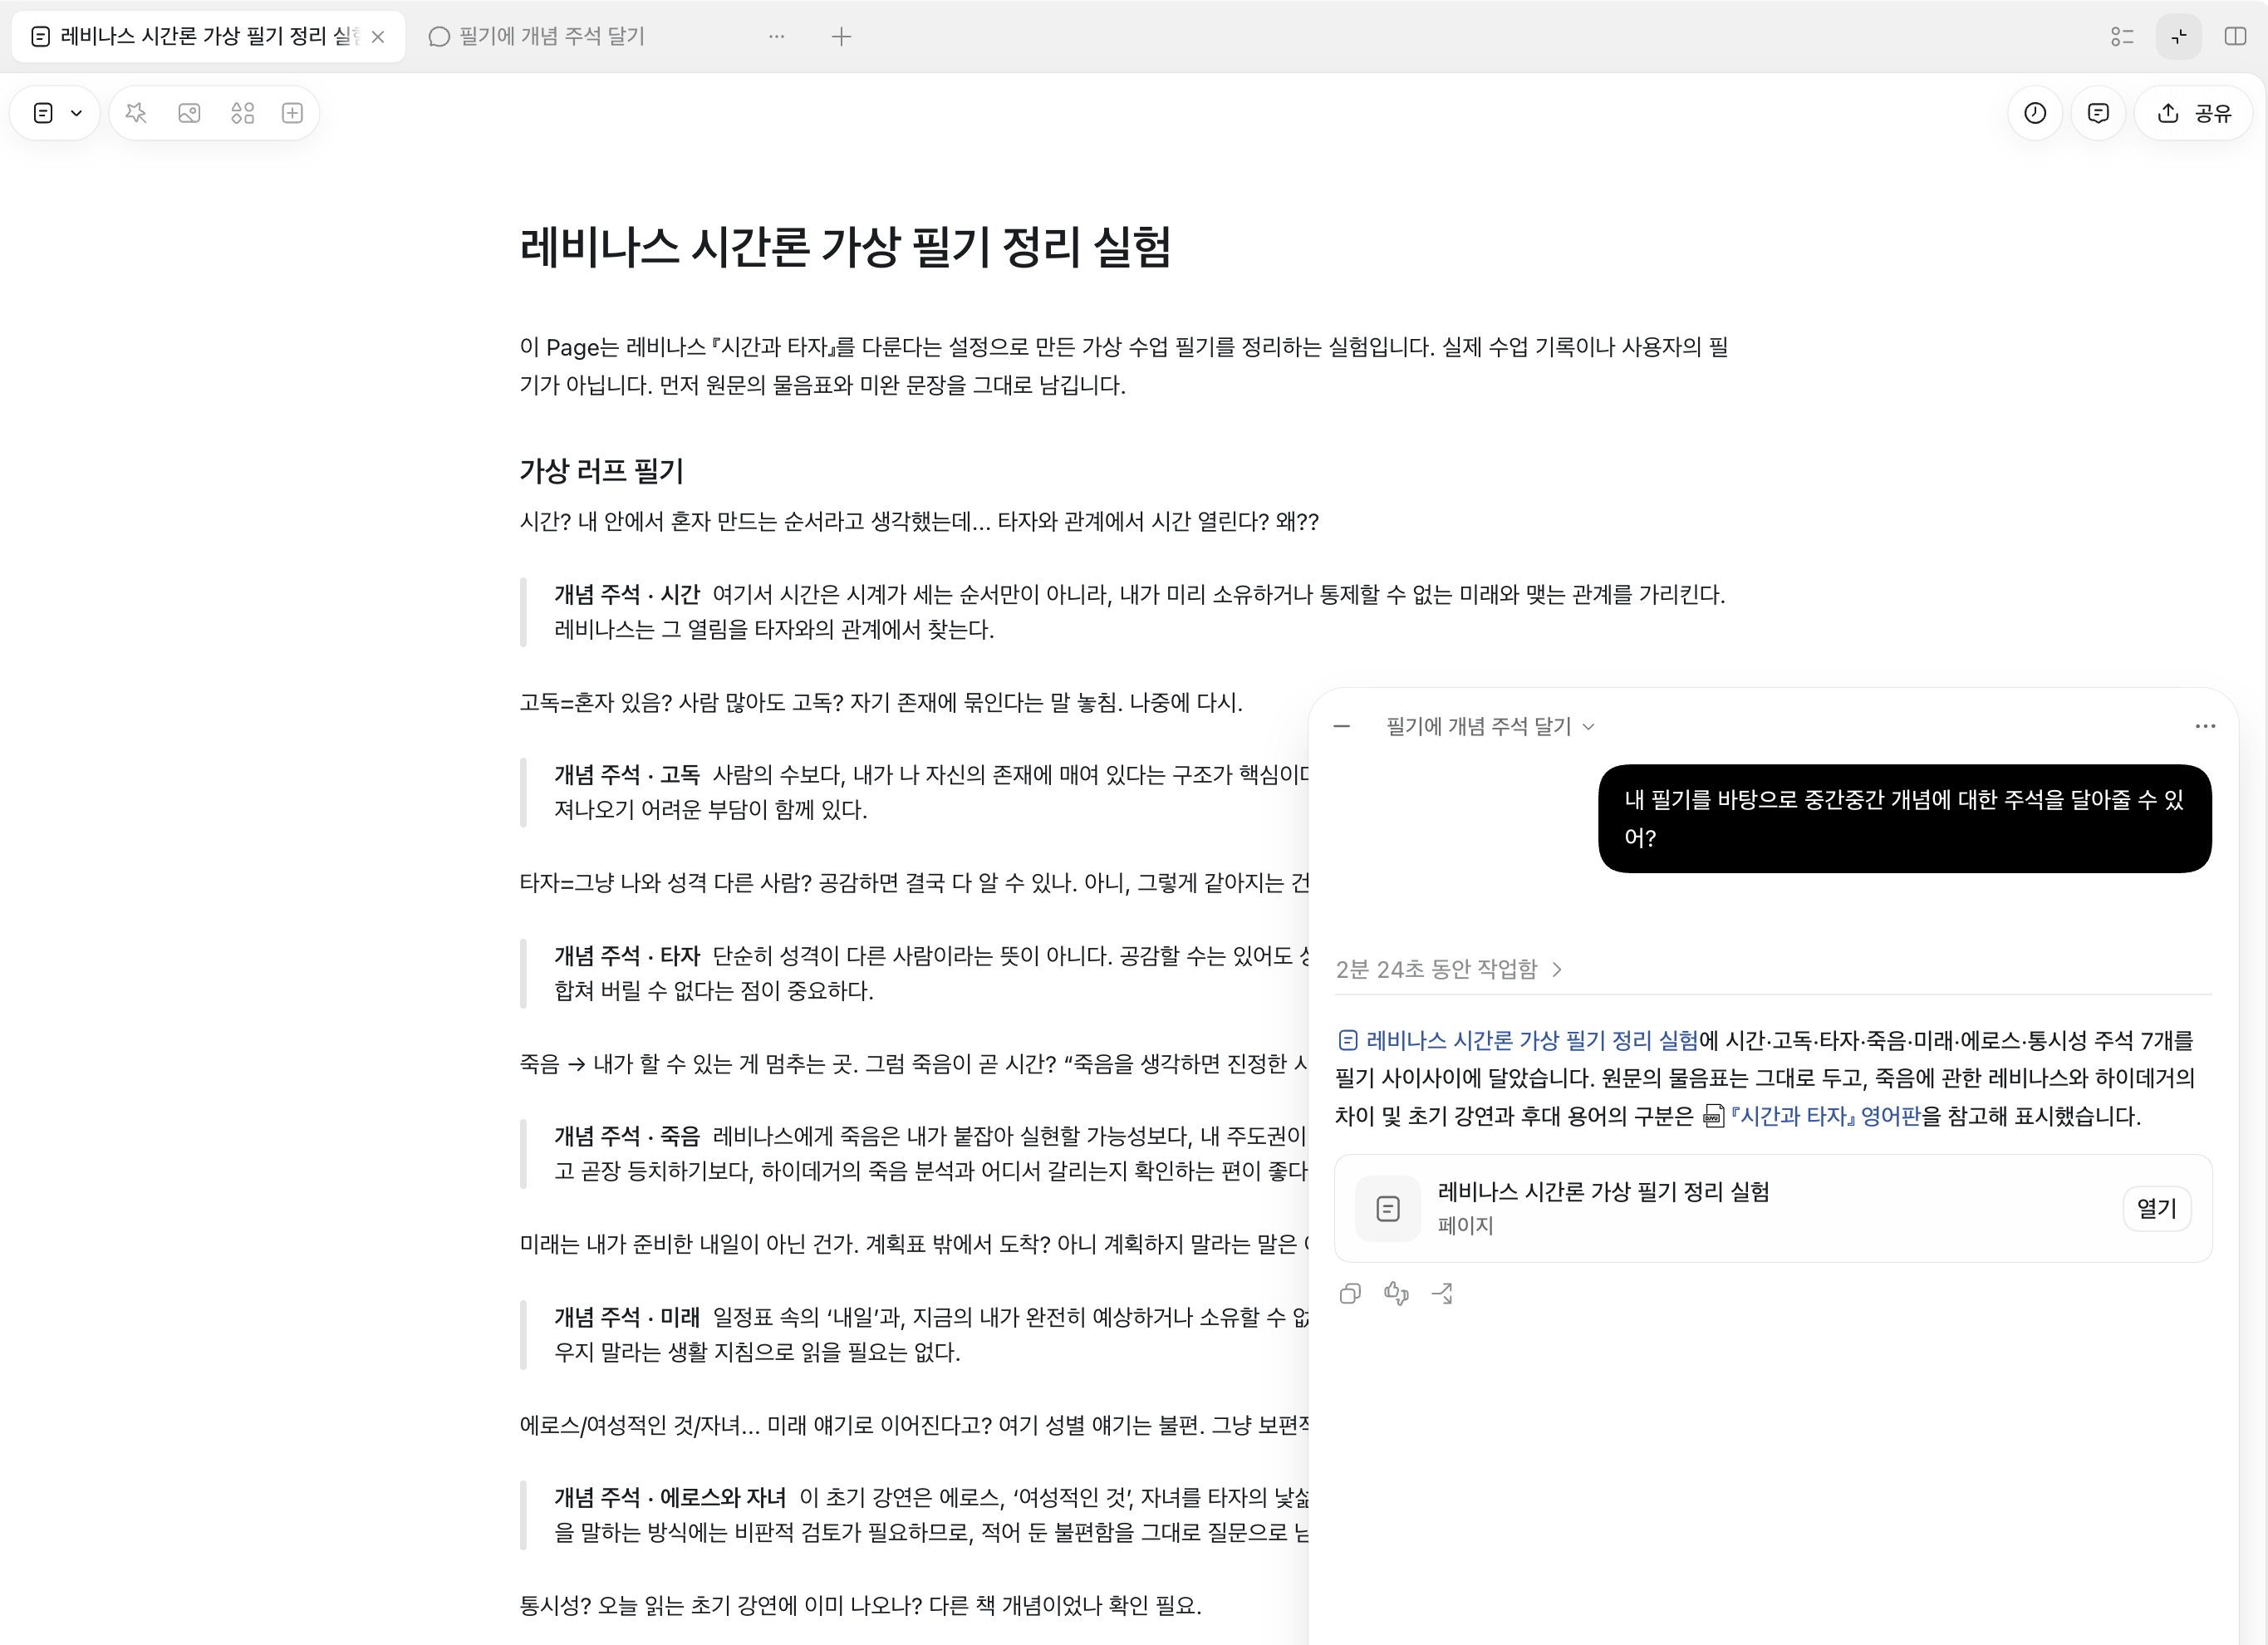Open a new tab with plus button

click(x=841, y=37)
